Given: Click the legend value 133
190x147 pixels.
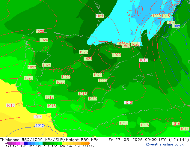Looking at the screenshot, I should (55, 146).
